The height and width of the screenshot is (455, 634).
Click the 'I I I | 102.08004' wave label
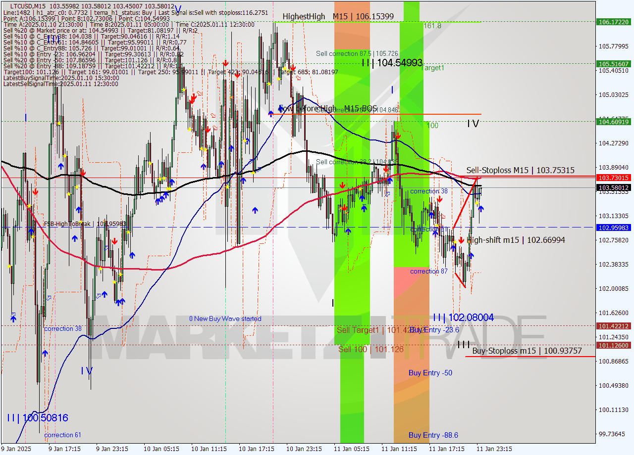click(463, 318)
